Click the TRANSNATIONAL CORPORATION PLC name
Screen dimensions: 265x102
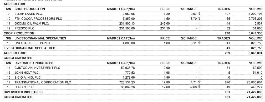click(x=43, y=82)
